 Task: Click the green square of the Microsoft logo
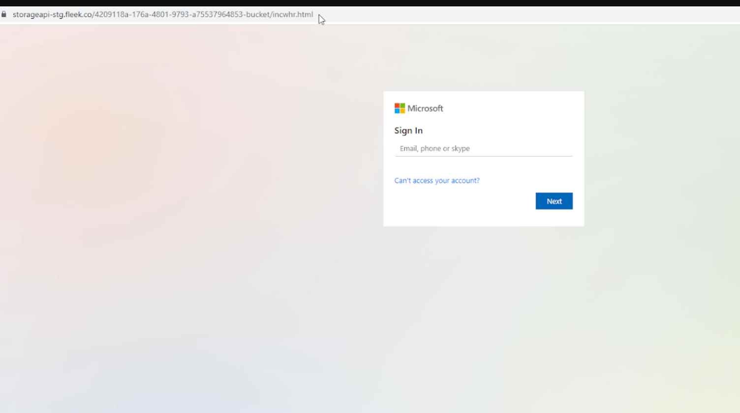point(402,105)
